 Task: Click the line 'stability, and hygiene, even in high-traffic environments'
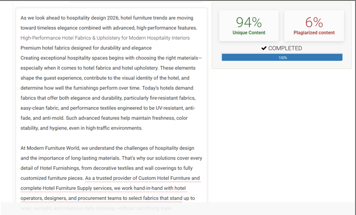[81, 128]
